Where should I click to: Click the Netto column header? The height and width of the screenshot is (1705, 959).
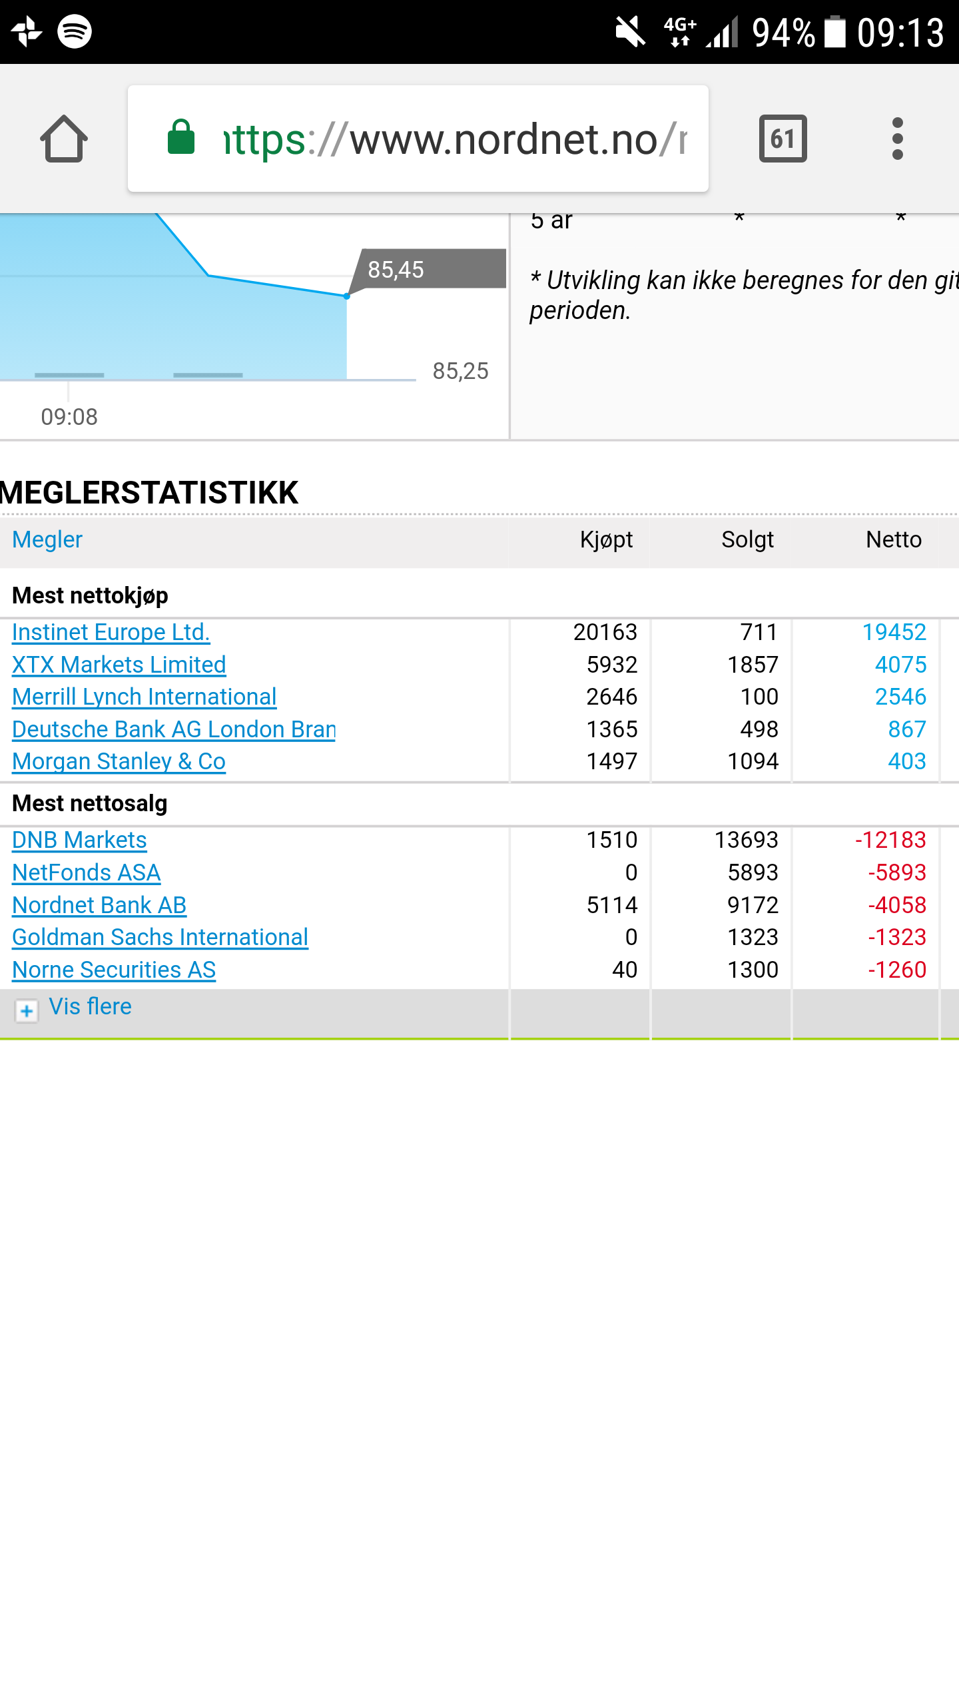click(x=894, y=539)
